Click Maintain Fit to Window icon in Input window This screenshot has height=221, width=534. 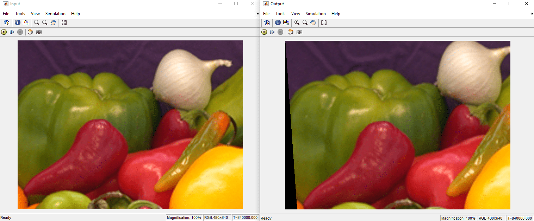coord(64,22)
